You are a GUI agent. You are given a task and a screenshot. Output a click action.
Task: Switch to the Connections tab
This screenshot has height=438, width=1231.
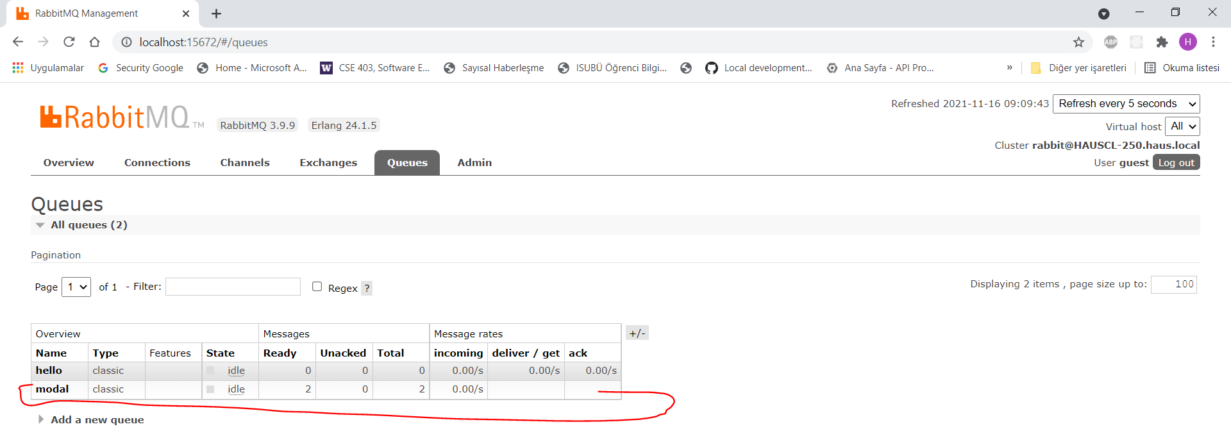pyautogui.click(x=157, y=163)
